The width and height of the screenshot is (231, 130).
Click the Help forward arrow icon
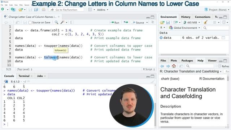coord(168,66)
